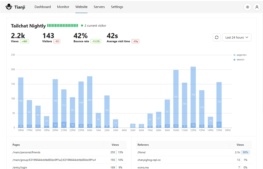Viewport: 263px width, 169px height.
Task: Switch to the Monitor tab
Action: coord(63,7)
